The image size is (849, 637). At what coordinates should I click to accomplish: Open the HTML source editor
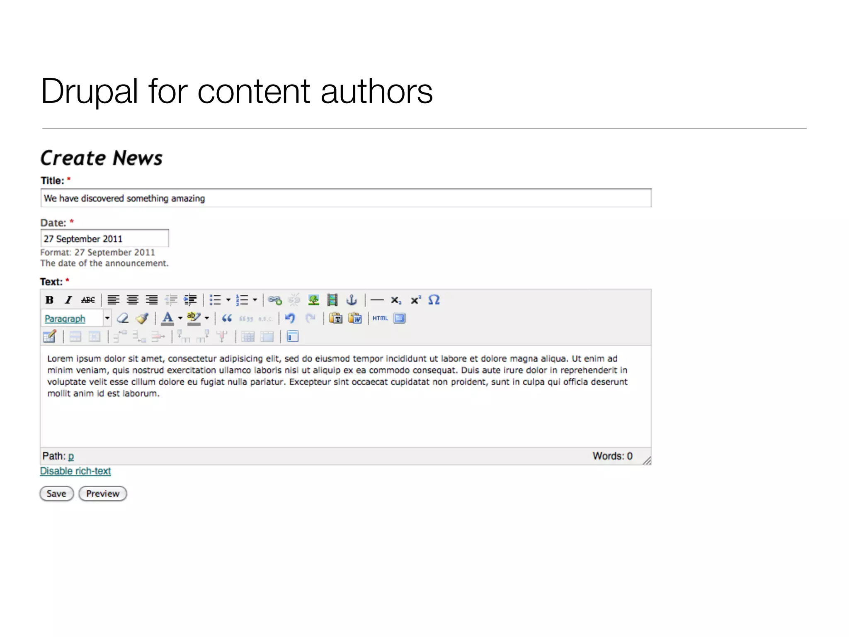pyautogui.click(x=380, y=318)
